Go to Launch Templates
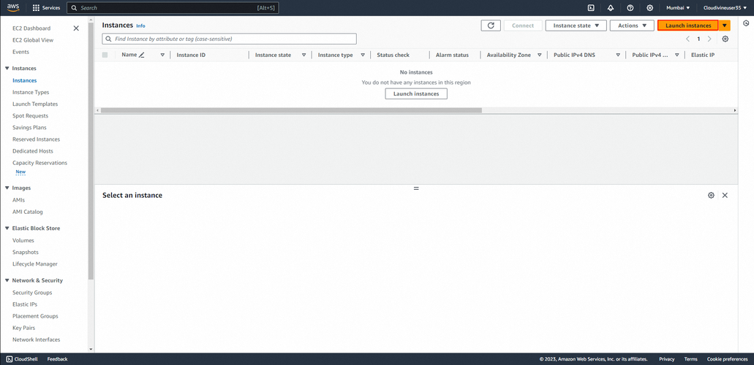 pos(35,104)
